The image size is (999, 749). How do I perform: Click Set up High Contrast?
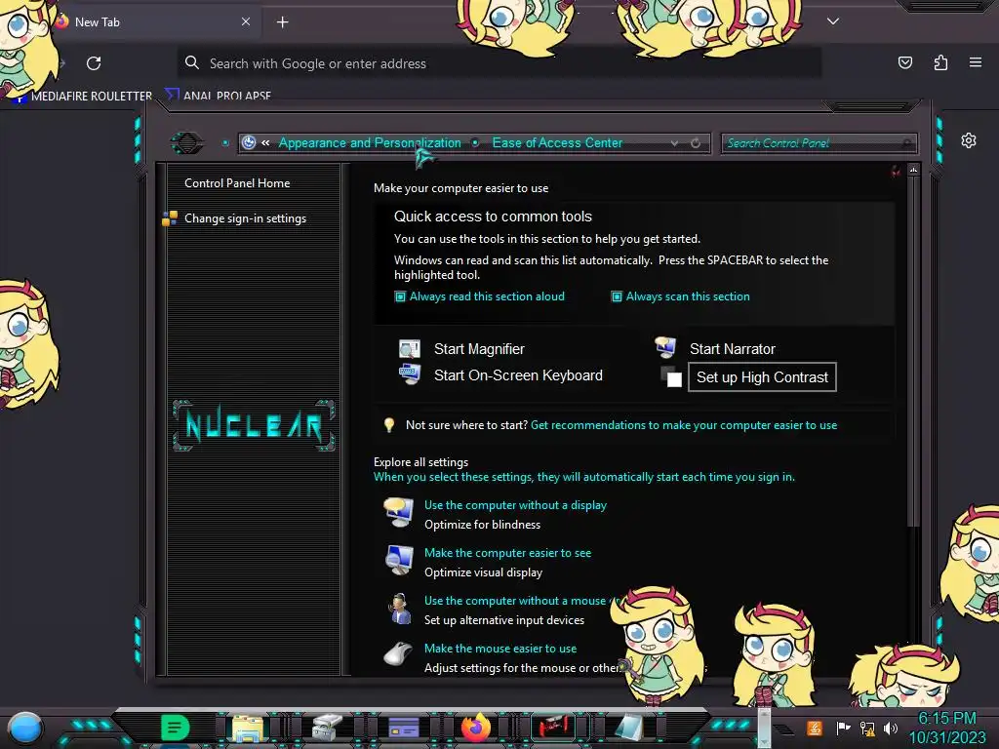(762, 377)
